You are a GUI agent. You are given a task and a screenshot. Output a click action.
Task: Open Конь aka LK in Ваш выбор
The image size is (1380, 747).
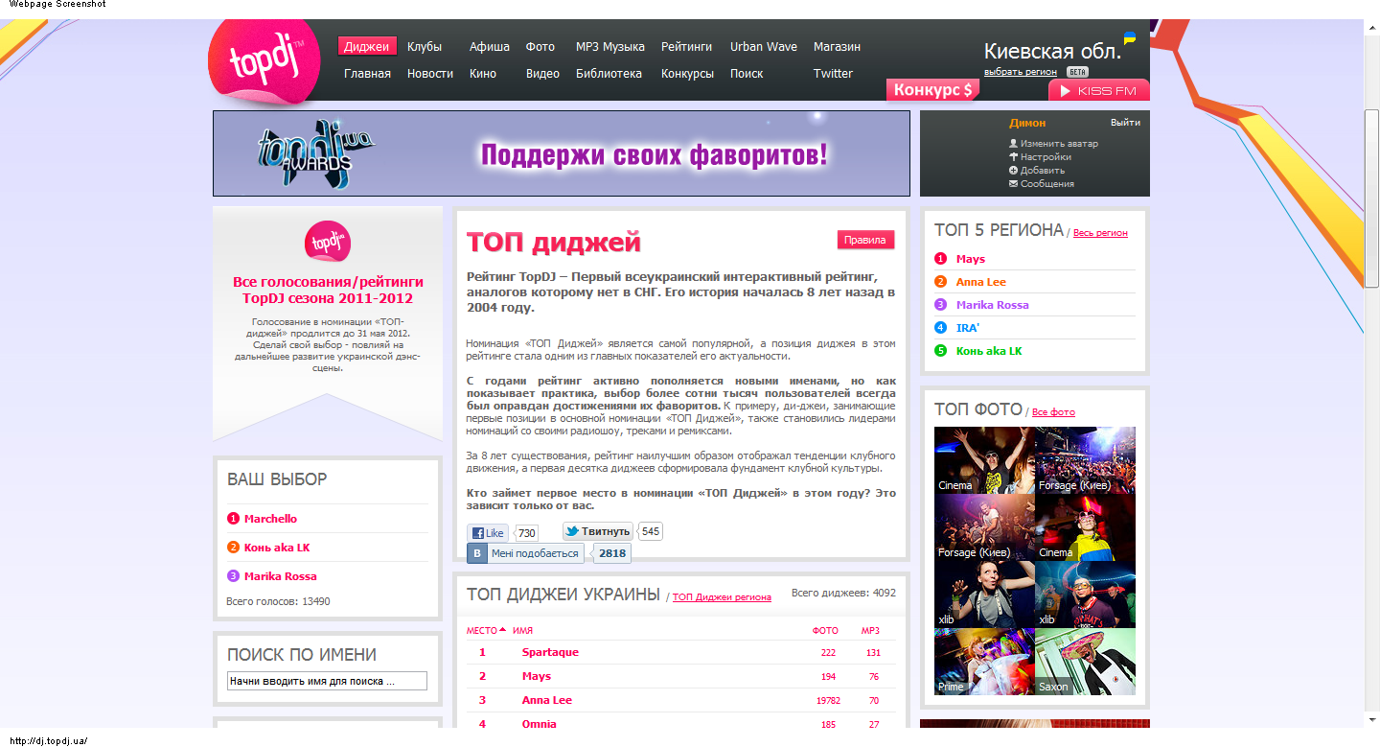[x=277, y=548]
